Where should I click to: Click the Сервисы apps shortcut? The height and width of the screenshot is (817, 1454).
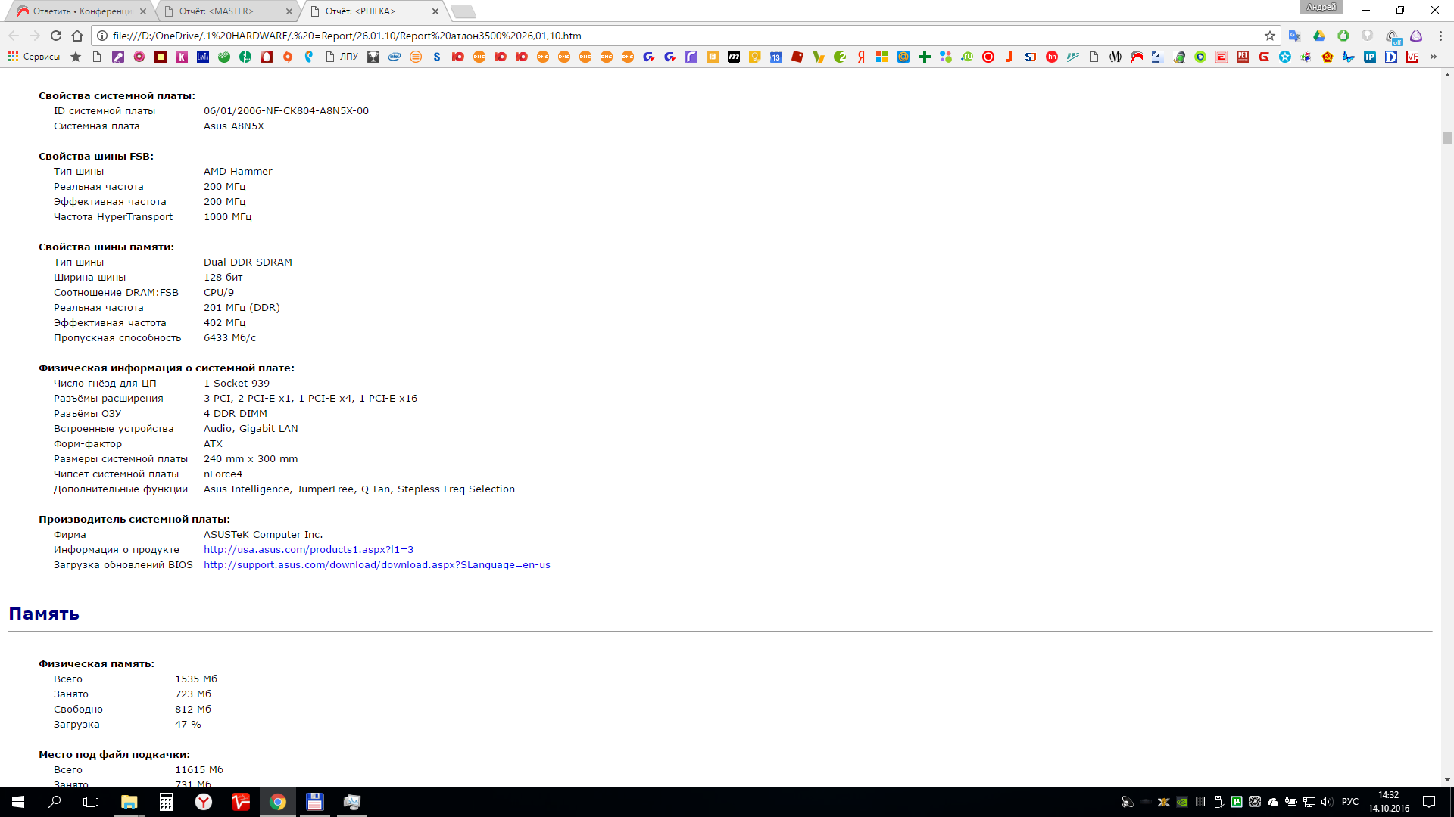(x=33, y=57)
